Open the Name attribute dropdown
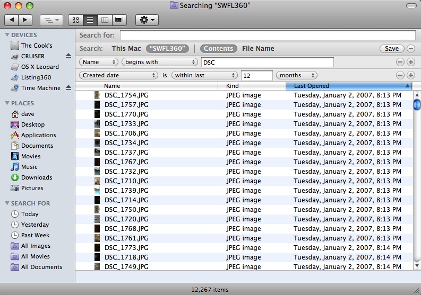This screenshot has width=421, height=295. (99, 62)
